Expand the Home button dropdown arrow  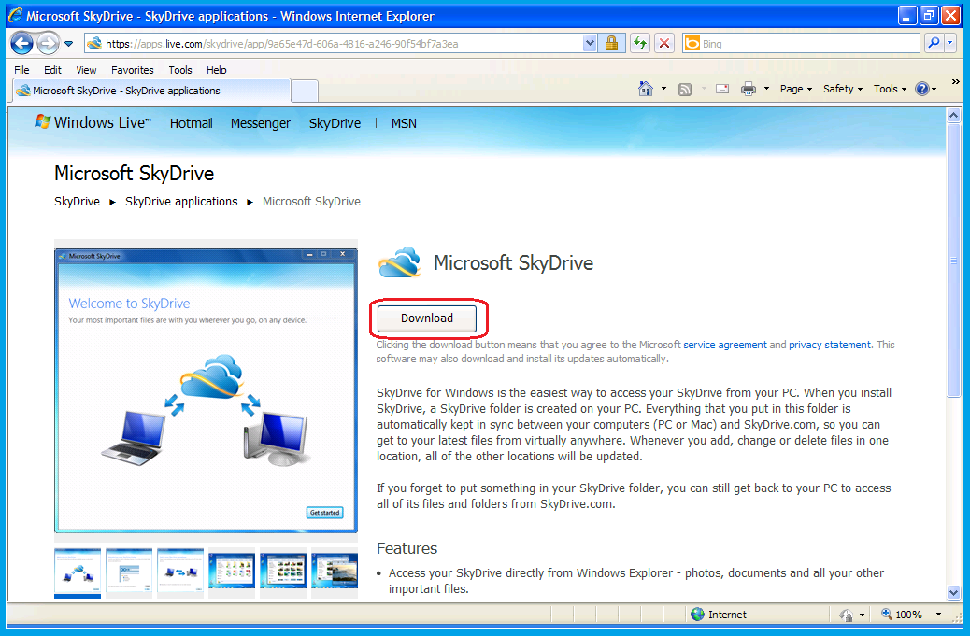pos(663,89)
